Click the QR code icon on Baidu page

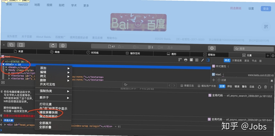coord(266,27)
